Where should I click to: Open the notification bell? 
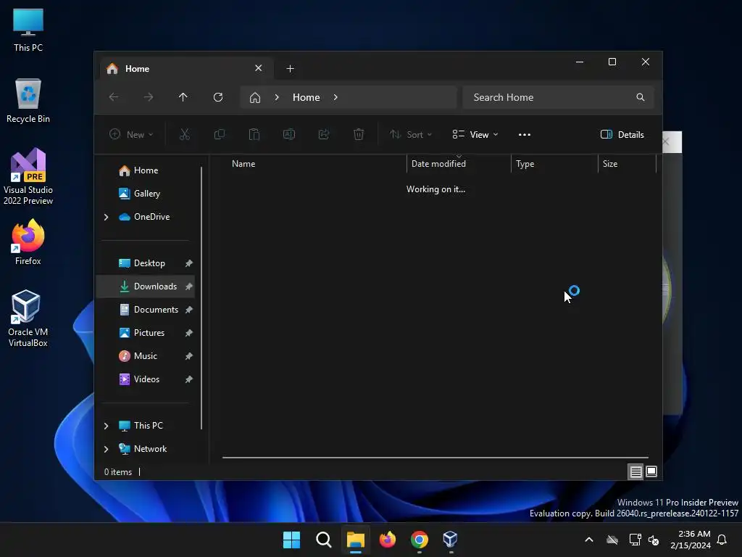(722, 540)
